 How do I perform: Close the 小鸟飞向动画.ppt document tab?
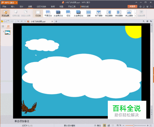tap(52, 21)
